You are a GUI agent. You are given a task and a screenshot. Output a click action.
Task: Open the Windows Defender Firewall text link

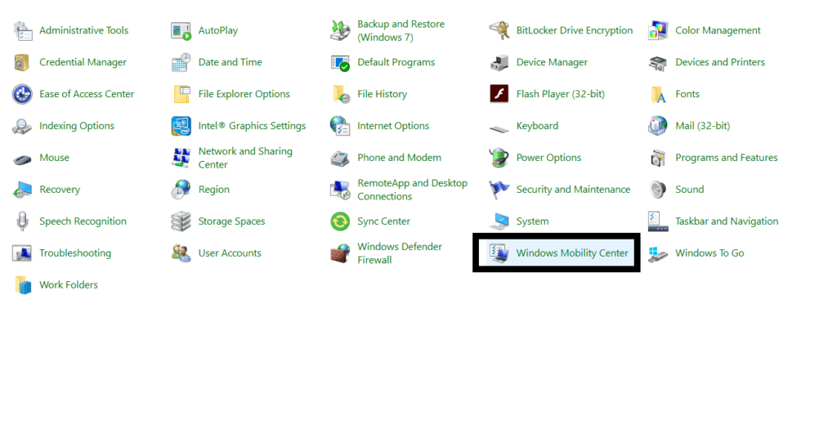(400, 253)
